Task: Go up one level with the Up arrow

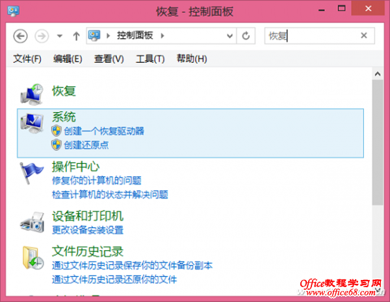Action: click(x=76, y=36)
